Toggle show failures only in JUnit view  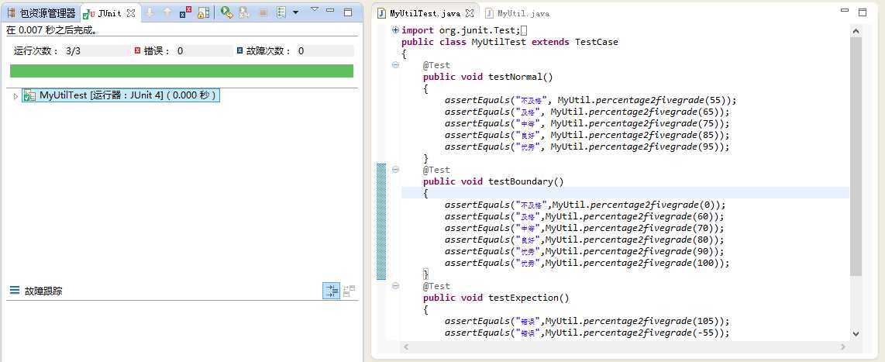[x=186, y=12]
